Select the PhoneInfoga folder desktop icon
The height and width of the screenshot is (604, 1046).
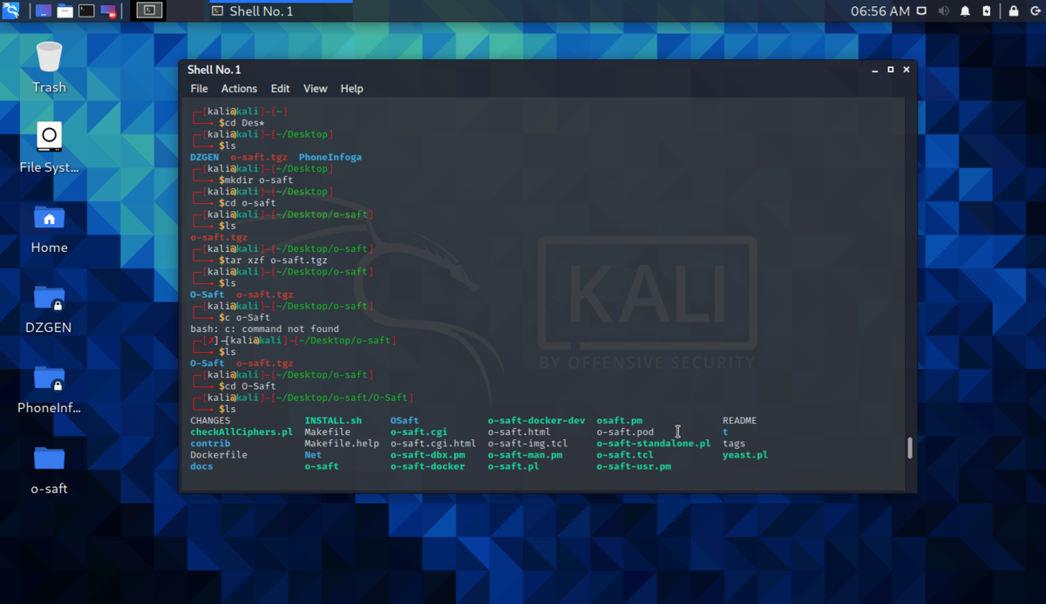(50, 388)
